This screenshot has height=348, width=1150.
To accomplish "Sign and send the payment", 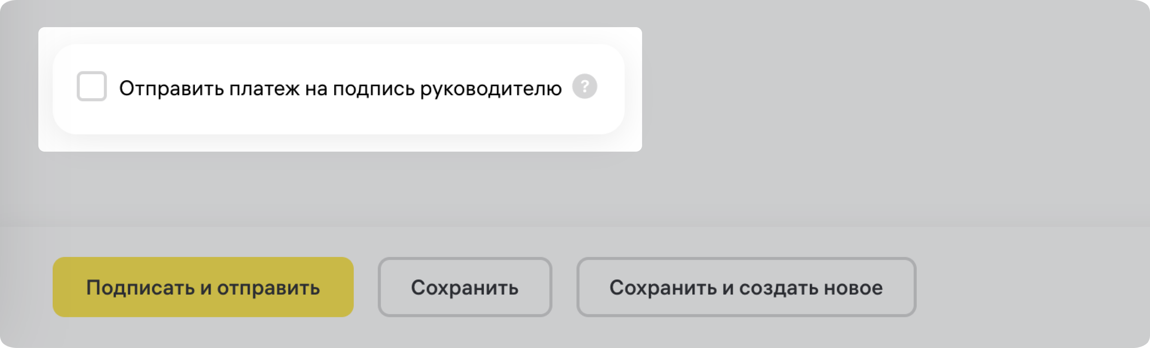I will (x=203, y=287).
